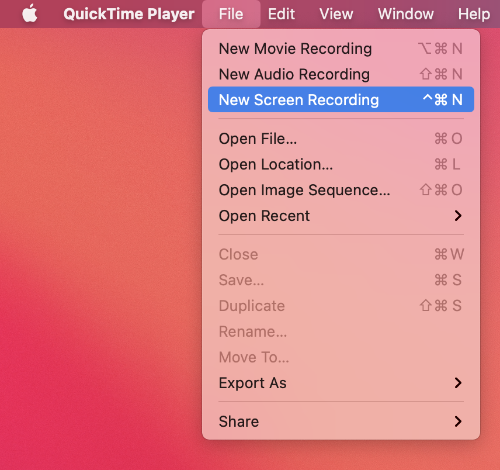Select the Move To menu item
500x470 pixels.
pos(254,357)
